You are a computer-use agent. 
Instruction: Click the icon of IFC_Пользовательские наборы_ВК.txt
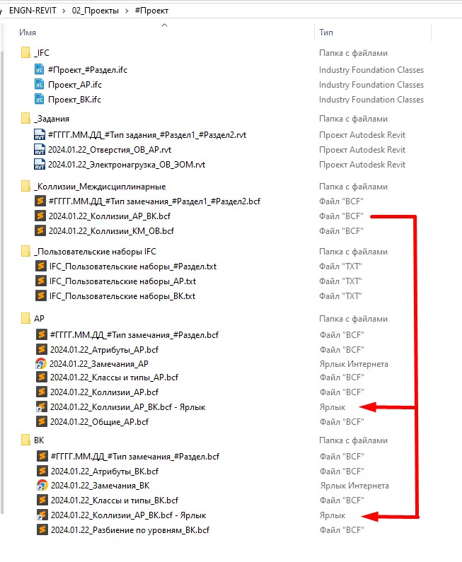tap(41, 295)
